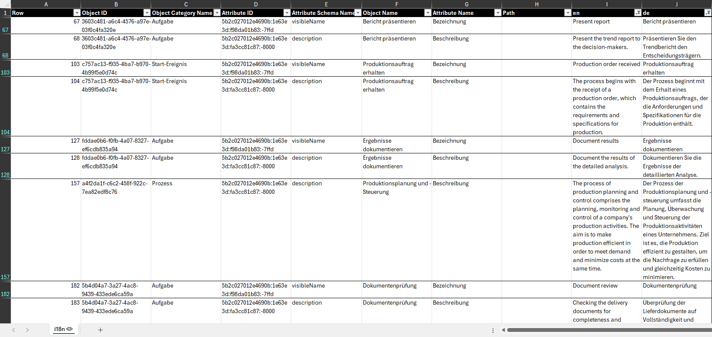Select column G header
Screen dimensions: 712x337
pyautogui.click(x=467, y=4)
